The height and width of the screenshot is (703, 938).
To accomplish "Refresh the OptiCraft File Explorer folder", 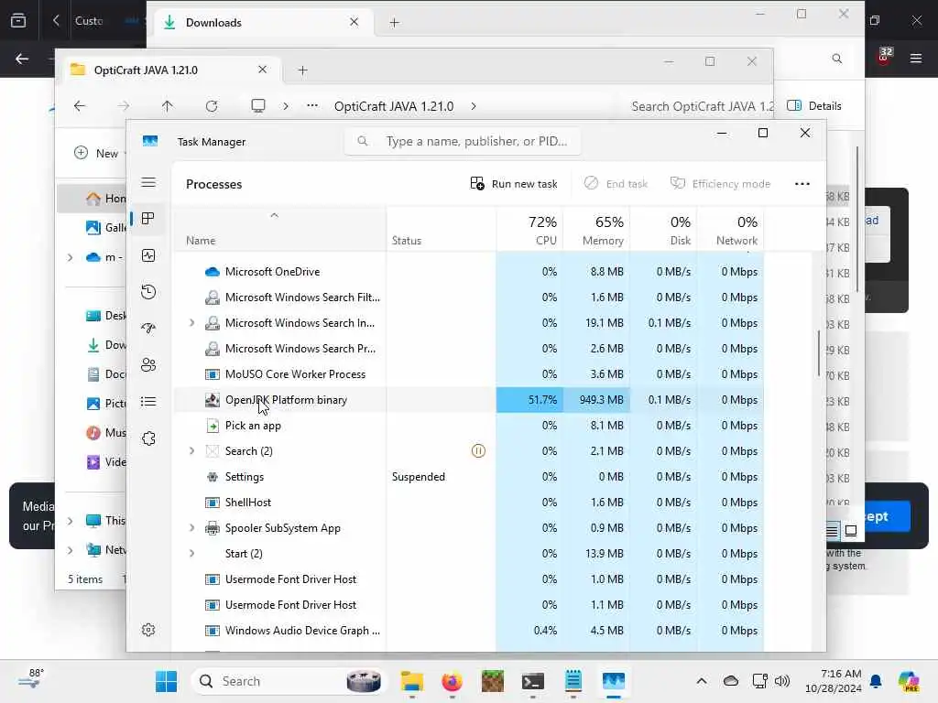I will 212,106.
